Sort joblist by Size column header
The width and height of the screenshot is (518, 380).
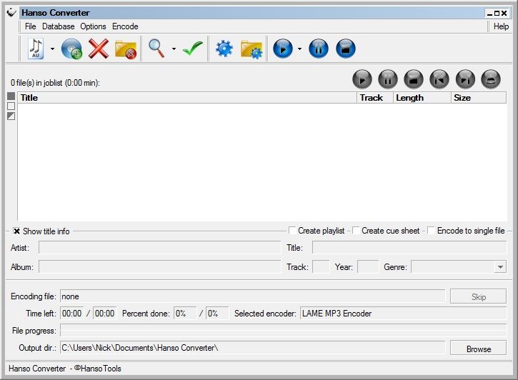(479, 98)
